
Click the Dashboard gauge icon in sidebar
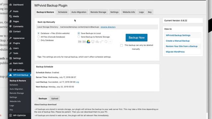click(11, 5)
